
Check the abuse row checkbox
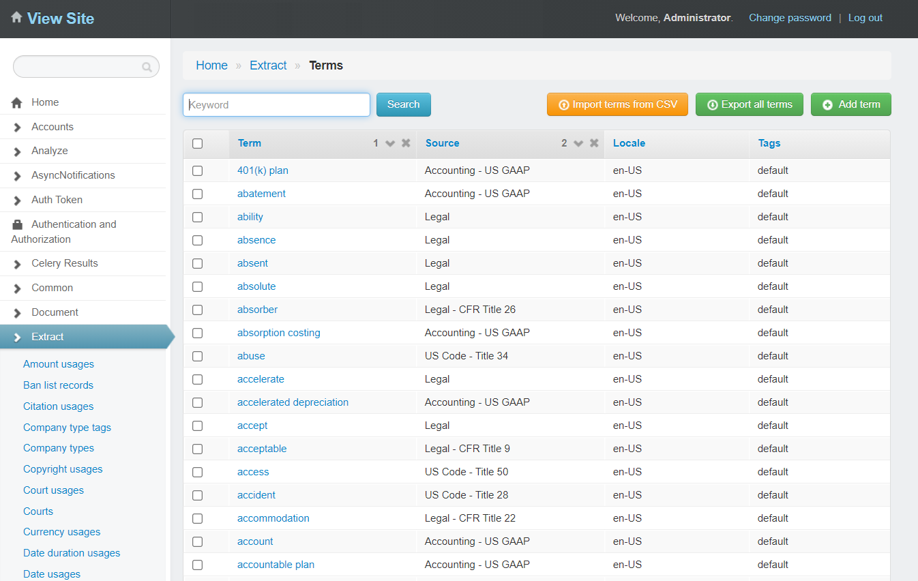pos(198,356)
